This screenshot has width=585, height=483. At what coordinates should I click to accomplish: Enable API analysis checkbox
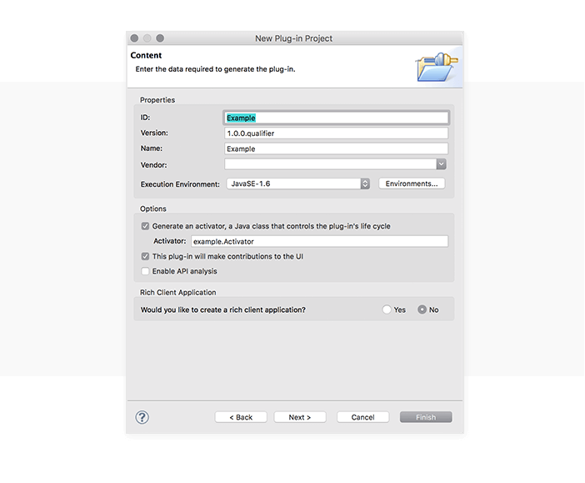(x=145, y=271)
